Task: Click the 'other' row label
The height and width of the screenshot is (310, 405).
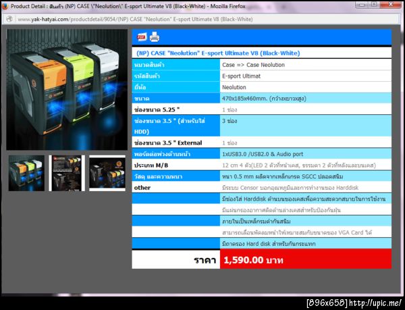Action: pos(142,188)
